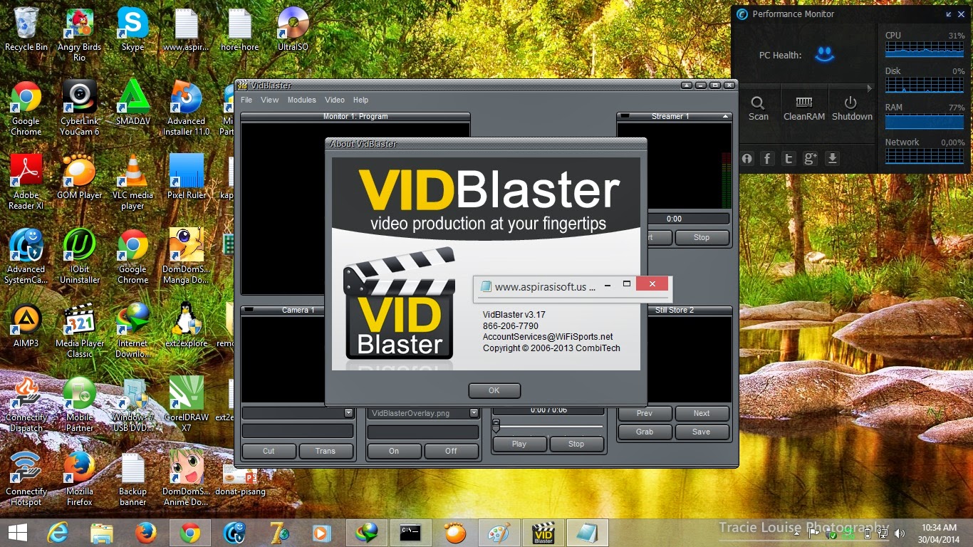973x547 pixels.
Task: Click the Stop button below the playback slider
Action: tap(576, 444)
